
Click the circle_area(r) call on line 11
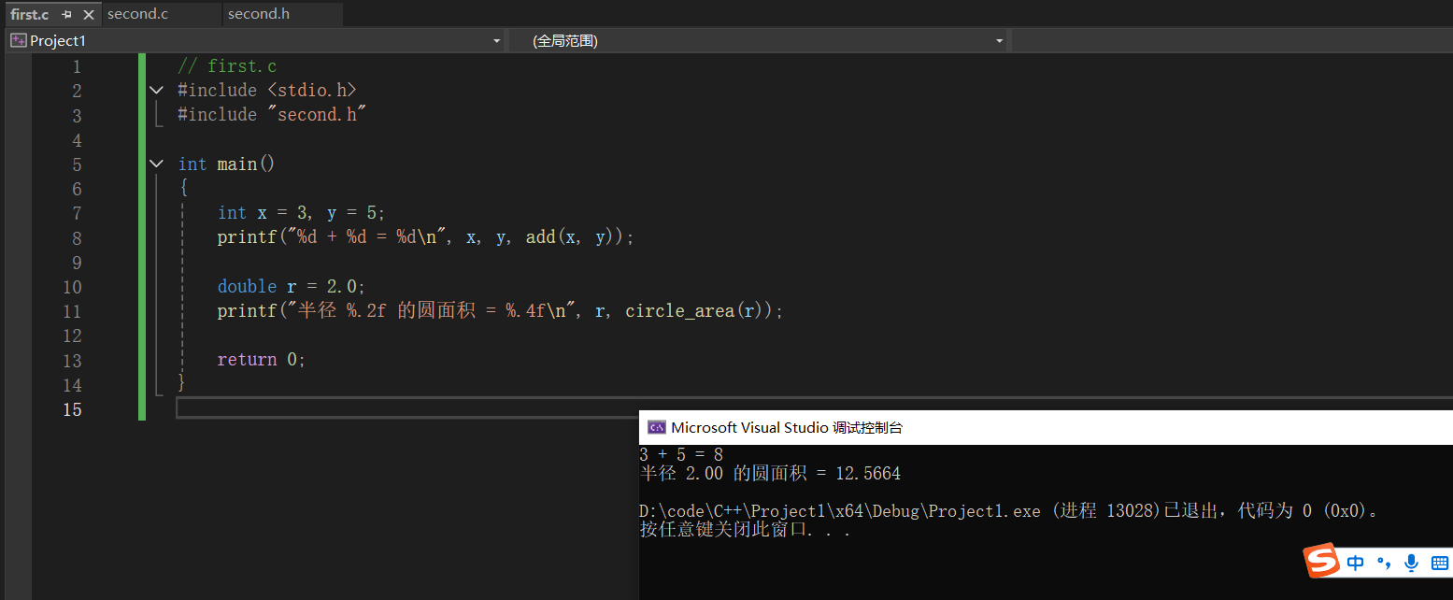(693, 311)
